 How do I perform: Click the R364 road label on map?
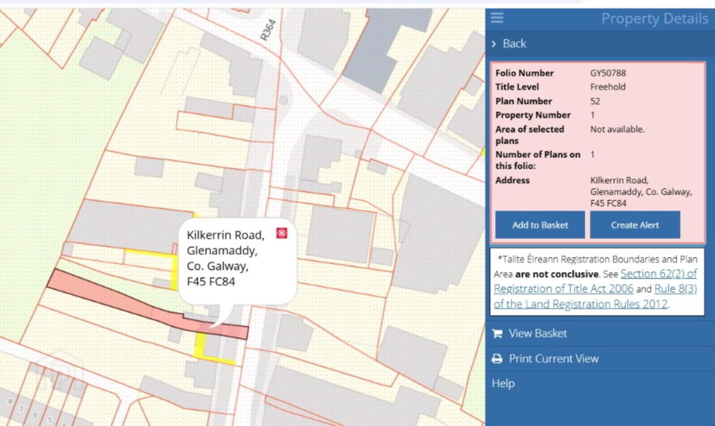268,30
